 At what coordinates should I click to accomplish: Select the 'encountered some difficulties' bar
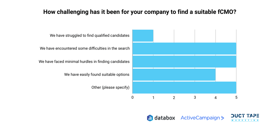click(x=184, y=49)
